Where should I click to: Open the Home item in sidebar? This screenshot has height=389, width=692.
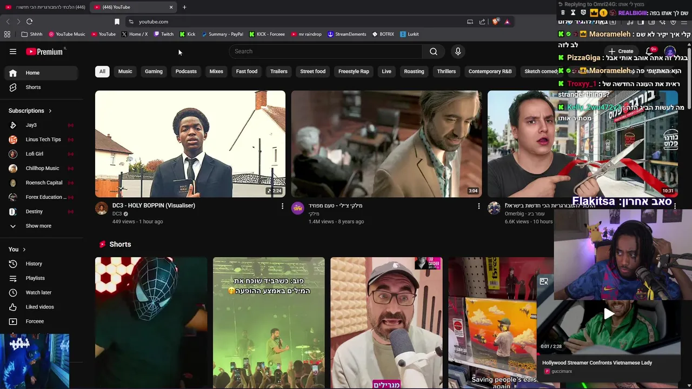42,73
